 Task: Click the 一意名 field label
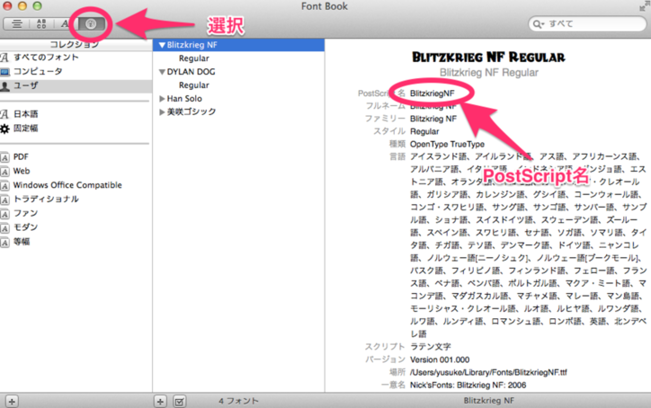(x=393, y=385)
